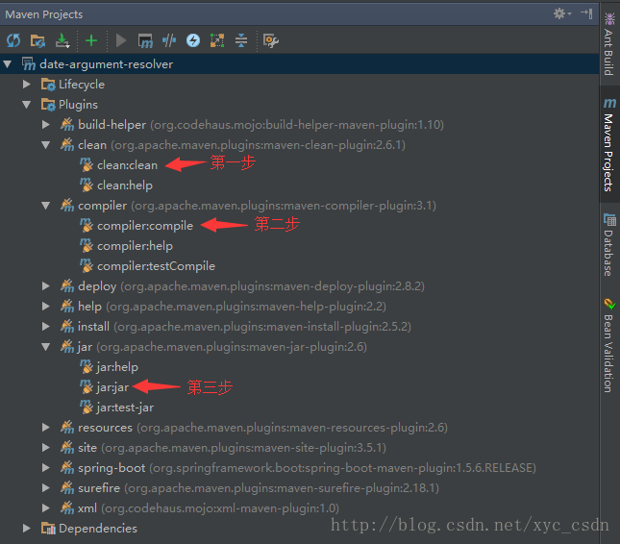Select deploy plugin label
Screen dimensions: 620x544
pos(97,286)
